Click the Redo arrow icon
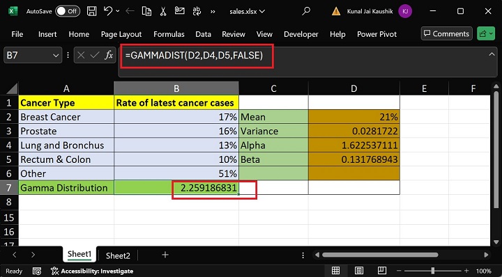The height and width of the screenshot is (277, 502). [130, 12]
